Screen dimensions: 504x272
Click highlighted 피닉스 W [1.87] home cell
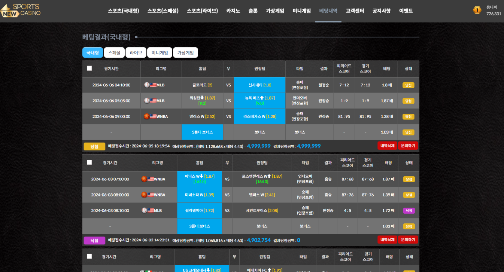(x=200, y=179)
